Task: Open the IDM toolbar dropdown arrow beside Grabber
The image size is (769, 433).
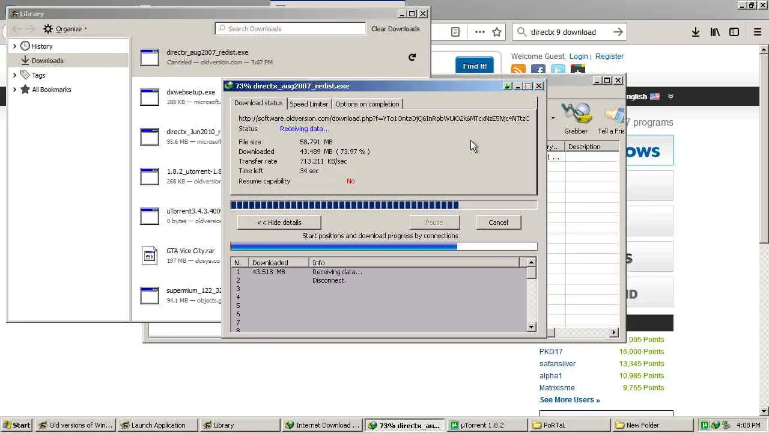Action: pos(553,118)
